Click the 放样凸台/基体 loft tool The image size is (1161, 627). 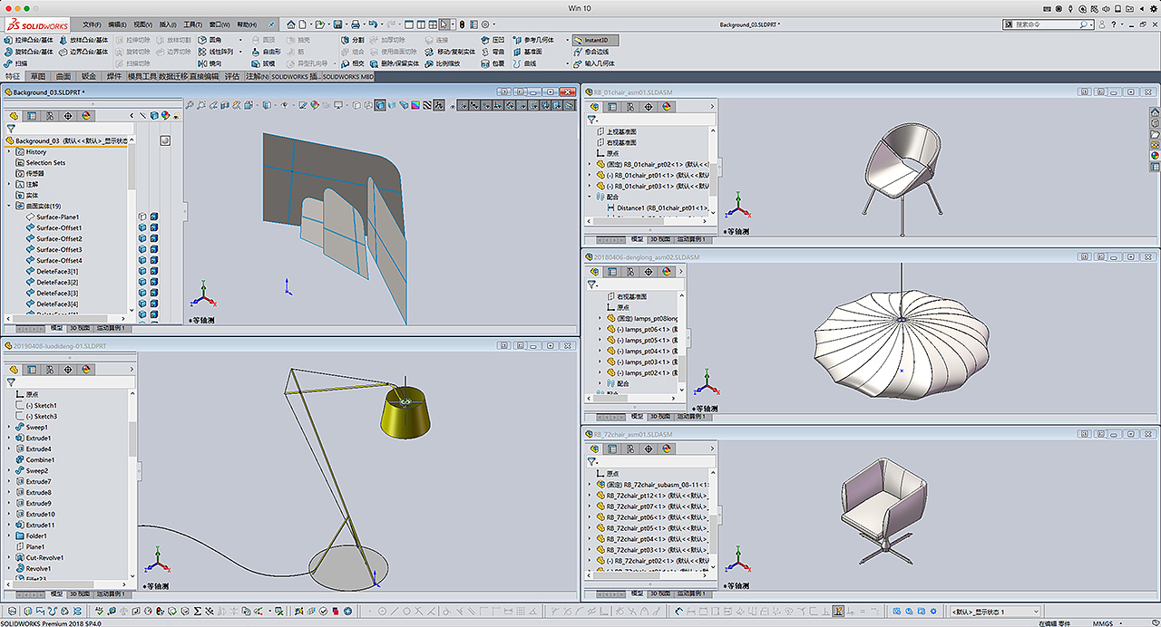pos(83,40)
